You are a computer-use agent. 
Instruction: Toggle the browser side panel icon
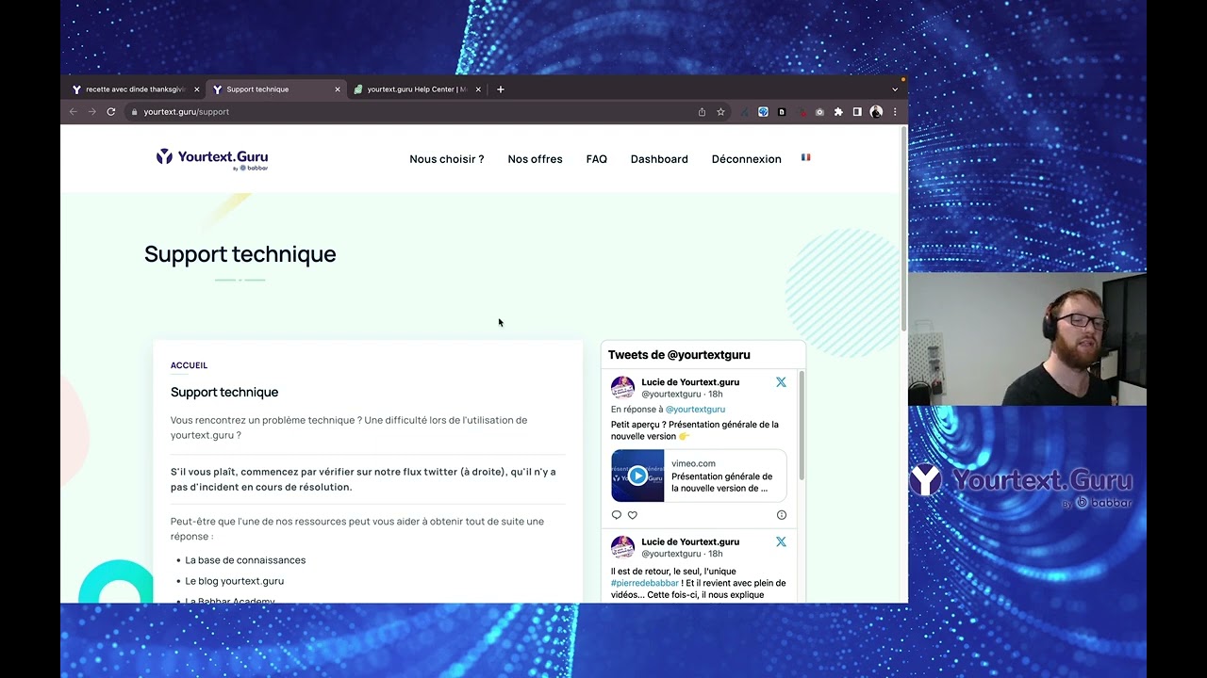(857, 112)
